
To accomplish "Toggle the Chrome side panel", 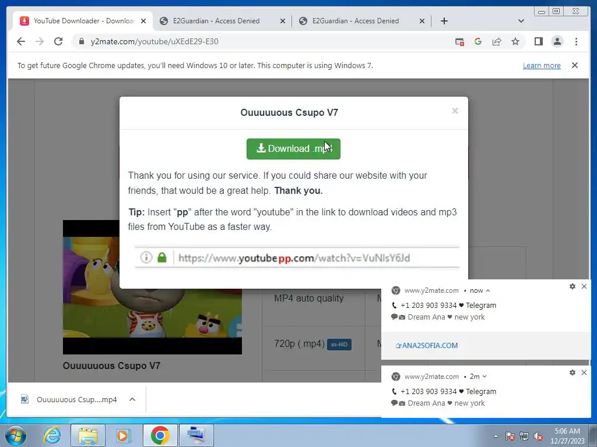I will (538, 41).
